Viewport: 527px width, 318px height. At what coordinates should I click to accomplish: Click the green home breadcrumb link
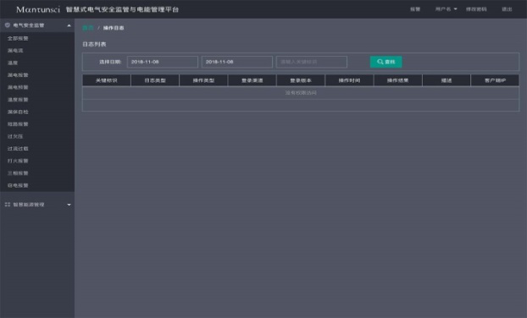click(88, 28)
